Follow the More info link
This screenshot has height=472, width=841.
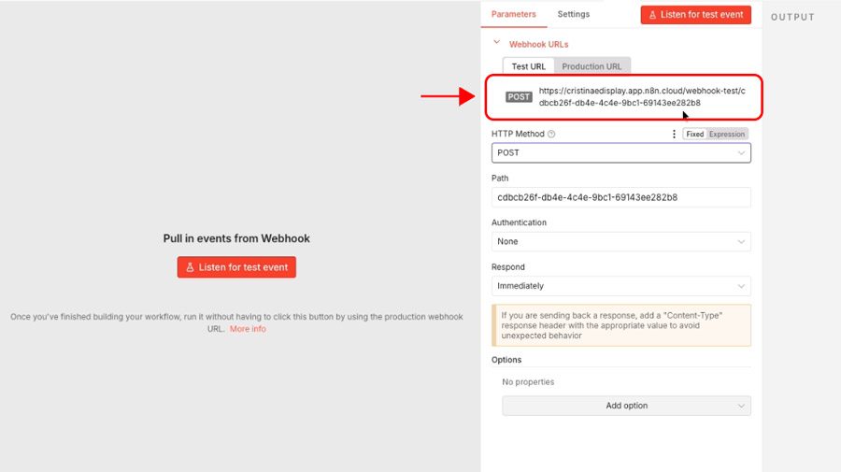click(248, 329)
